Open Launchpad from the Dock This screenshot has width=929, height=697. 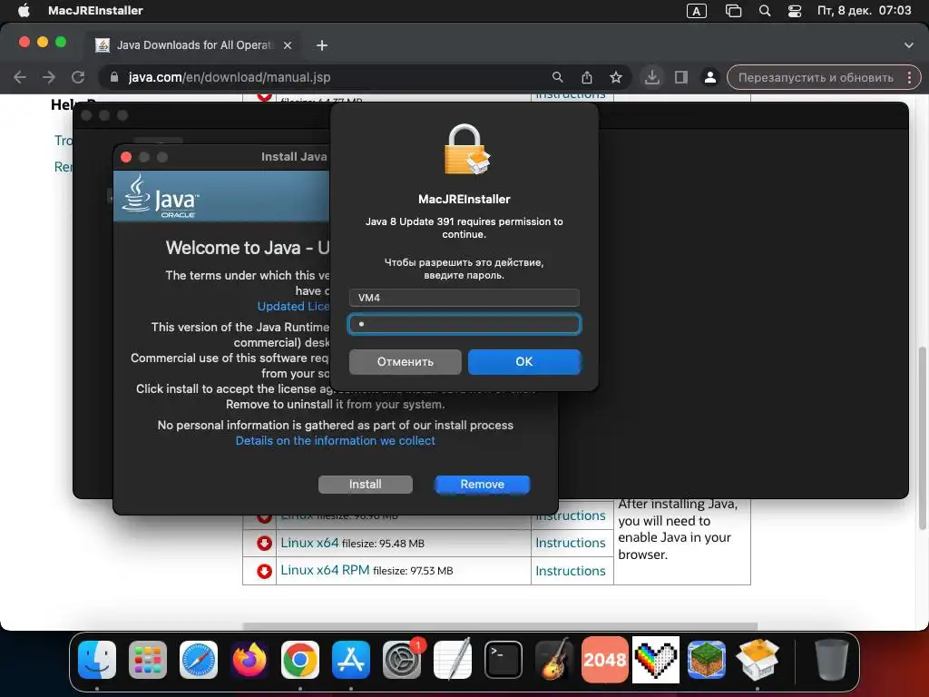tap(148, 659)
